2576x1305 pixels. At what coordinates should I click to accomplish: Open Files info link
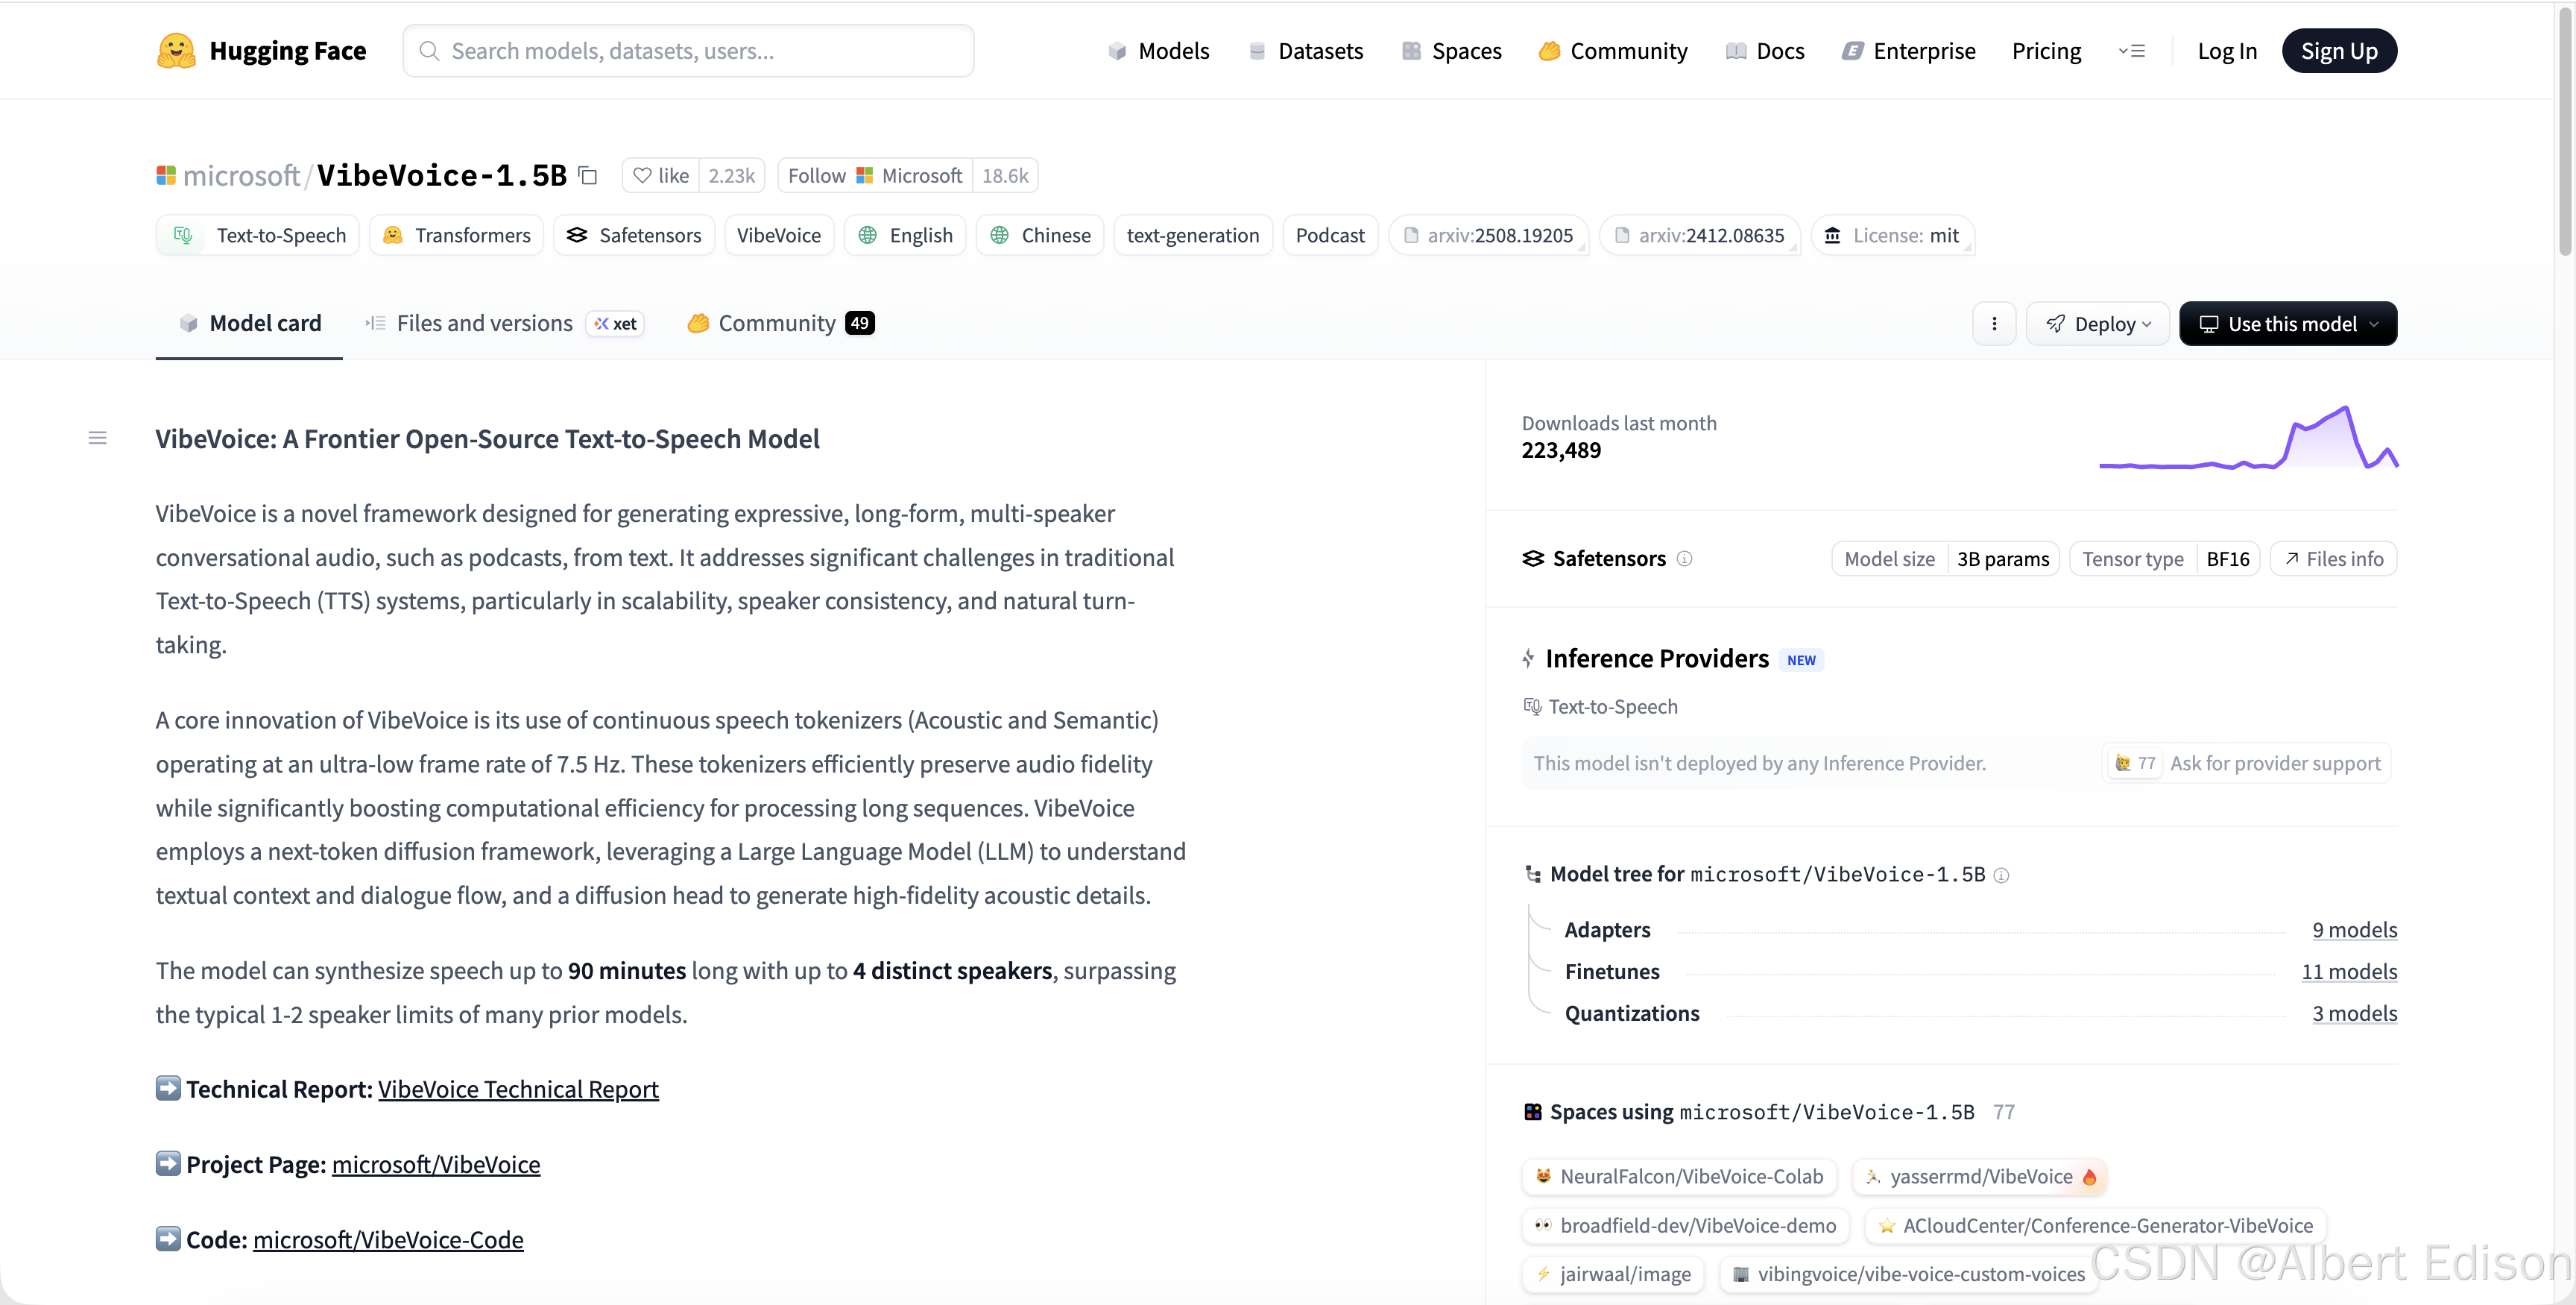tap(2333, 559)
